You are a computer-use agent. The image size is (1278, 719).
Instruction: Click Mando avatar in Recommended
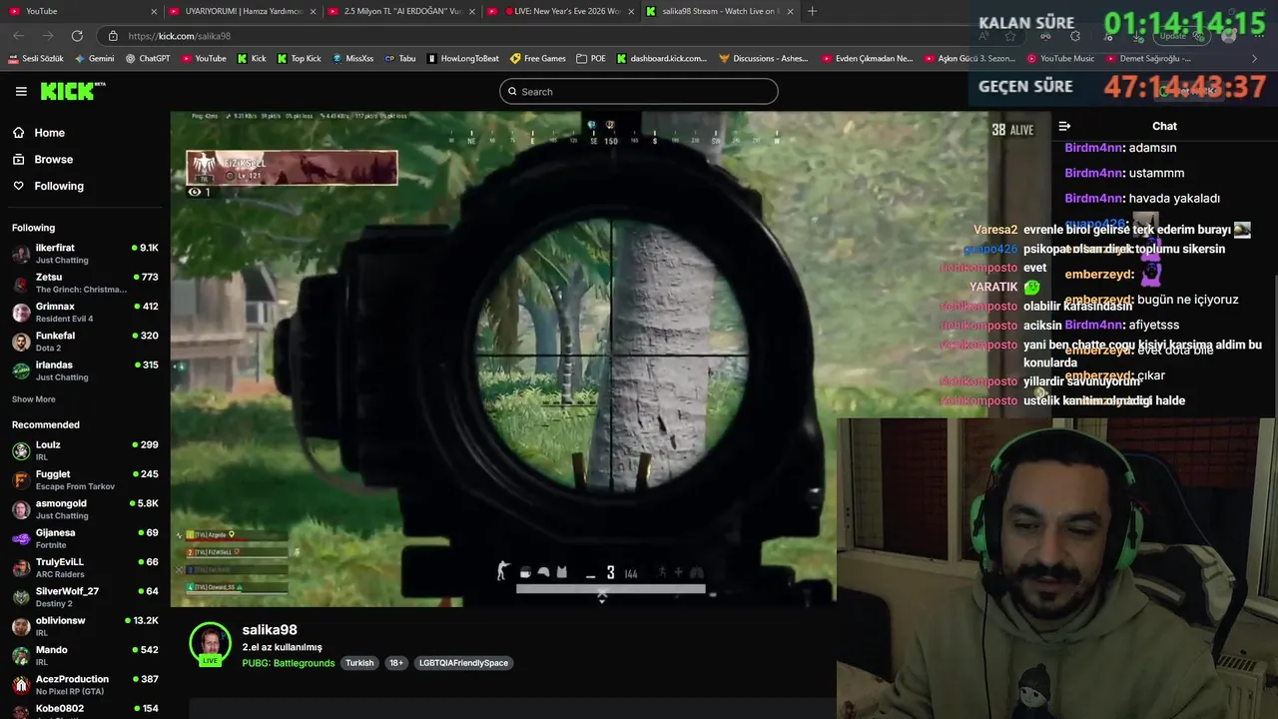tap(21, 656)
